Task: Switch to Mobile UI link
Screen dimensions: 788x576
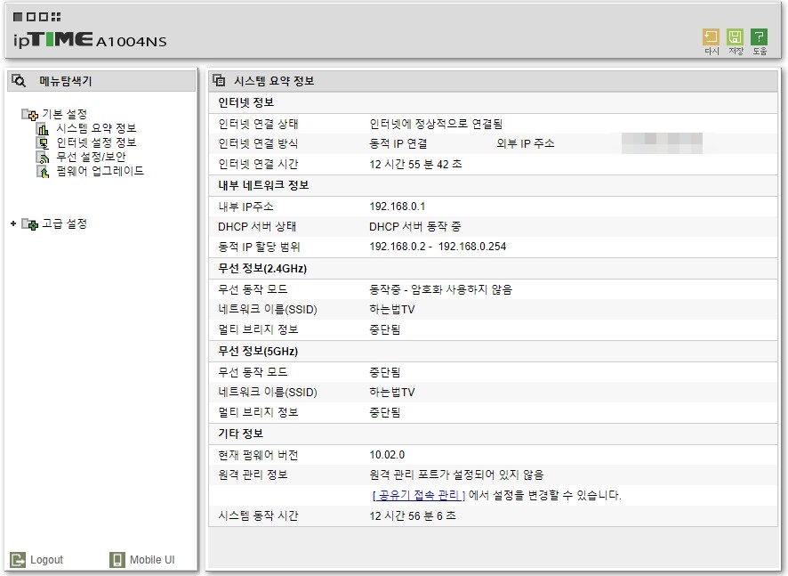Action: pyautogui.click(x=152, y=559)
